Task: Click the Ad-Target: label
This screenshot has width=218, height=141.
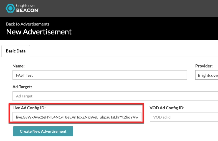Action: pos(22,87)
